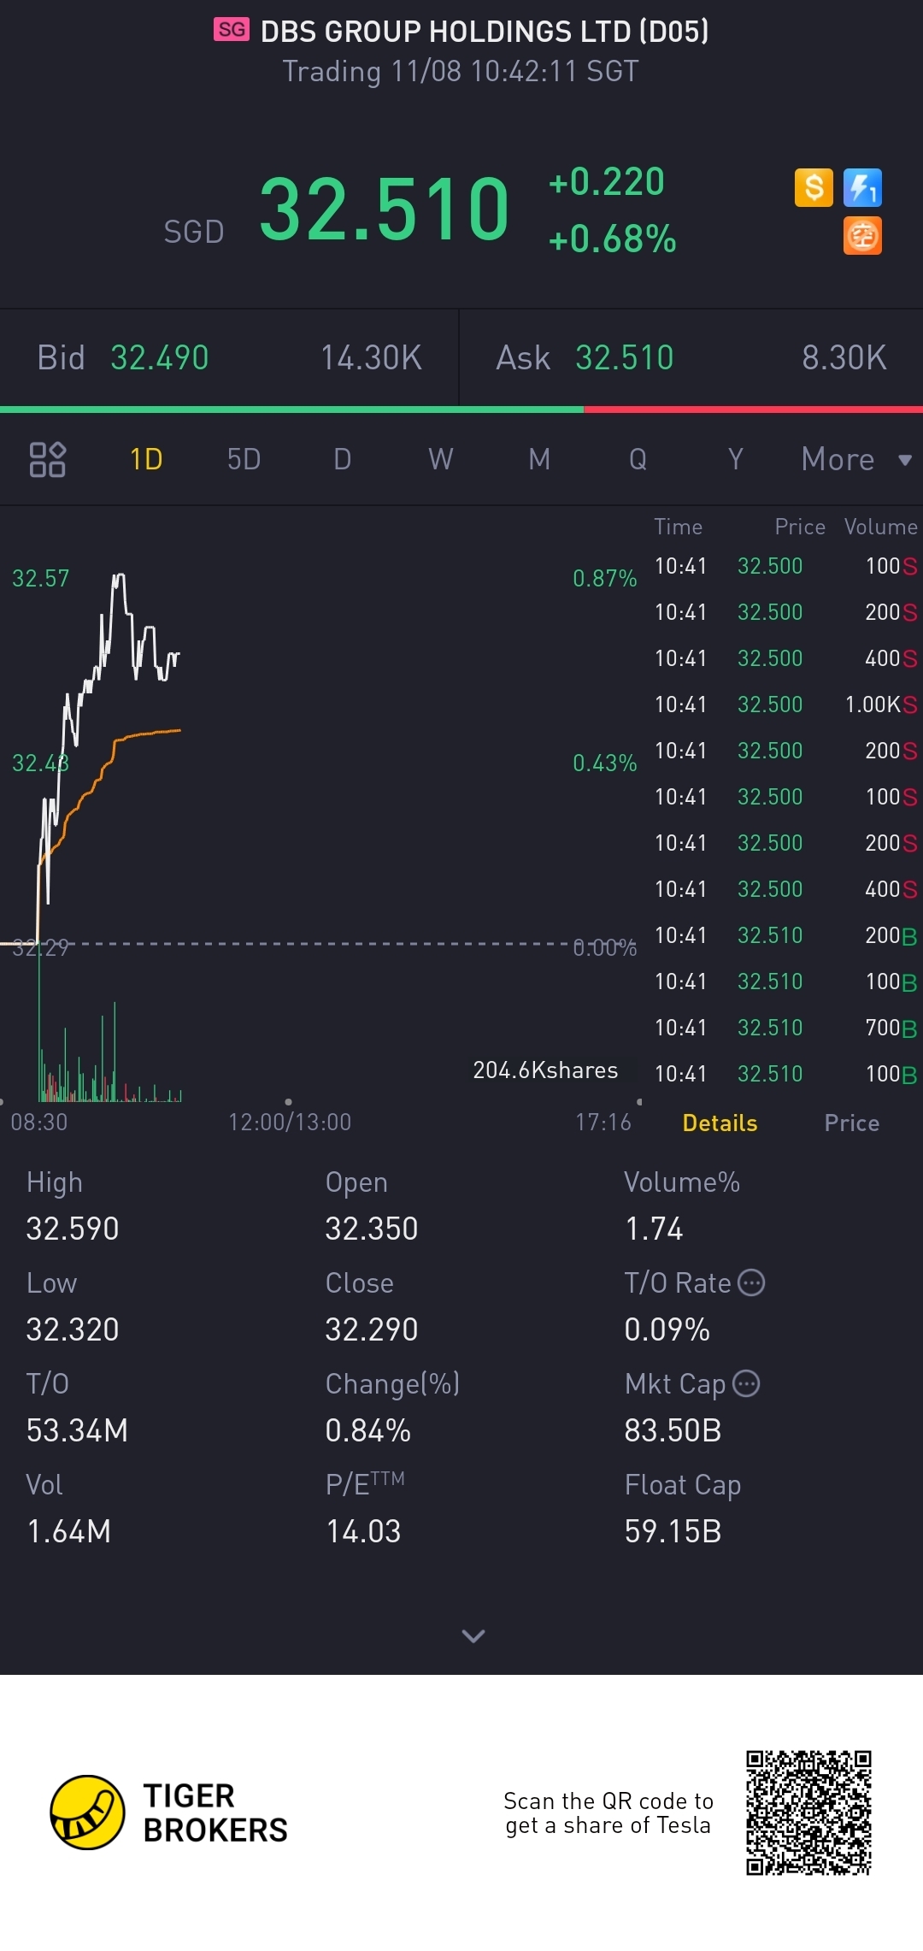
Task: Expand the More timeframes dropdown
Action: click(x=856, y=459)
